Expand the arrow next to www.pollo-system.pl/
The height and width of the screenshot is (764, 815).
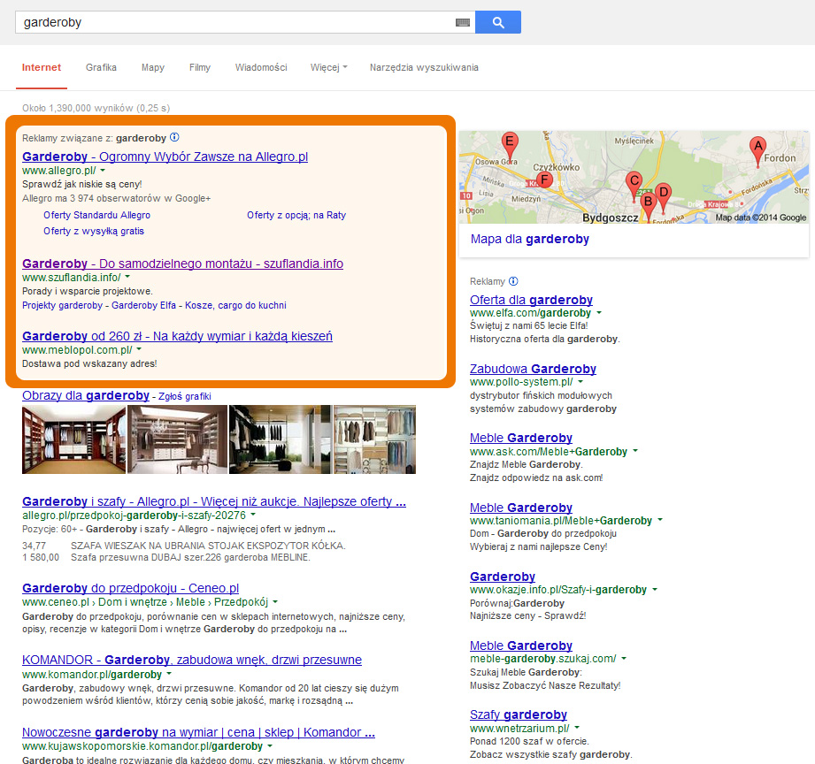580,382
